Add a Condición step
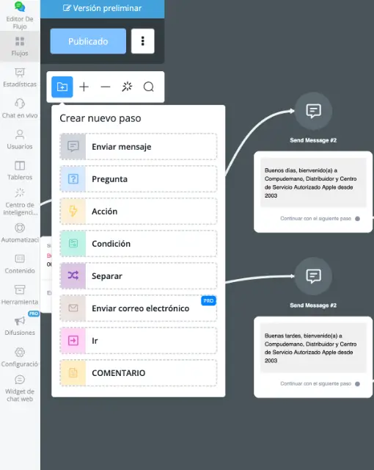The image size is (374, 470). coord(138,244)
